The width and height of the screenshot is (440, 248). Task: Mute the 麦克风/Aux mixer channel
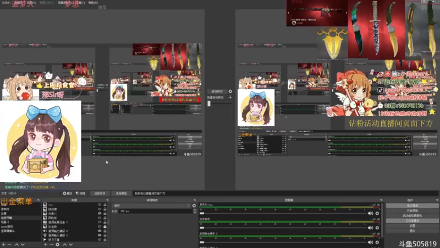coord(370,213)
